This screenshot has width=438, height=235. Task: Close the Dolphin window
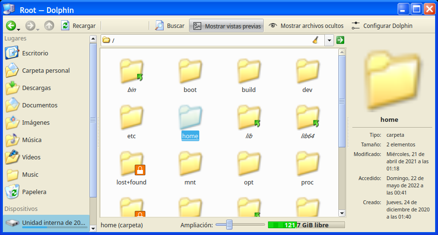(430, 10)
